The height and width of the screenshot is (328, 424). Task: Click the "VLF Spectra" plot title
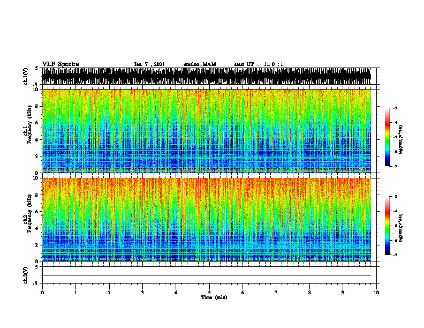click(x=60, y=64)
